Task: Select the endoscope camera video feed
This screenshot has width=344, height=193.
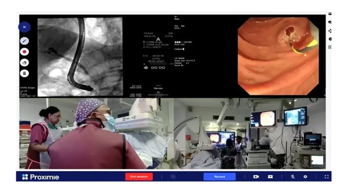Action: point(278,56)
